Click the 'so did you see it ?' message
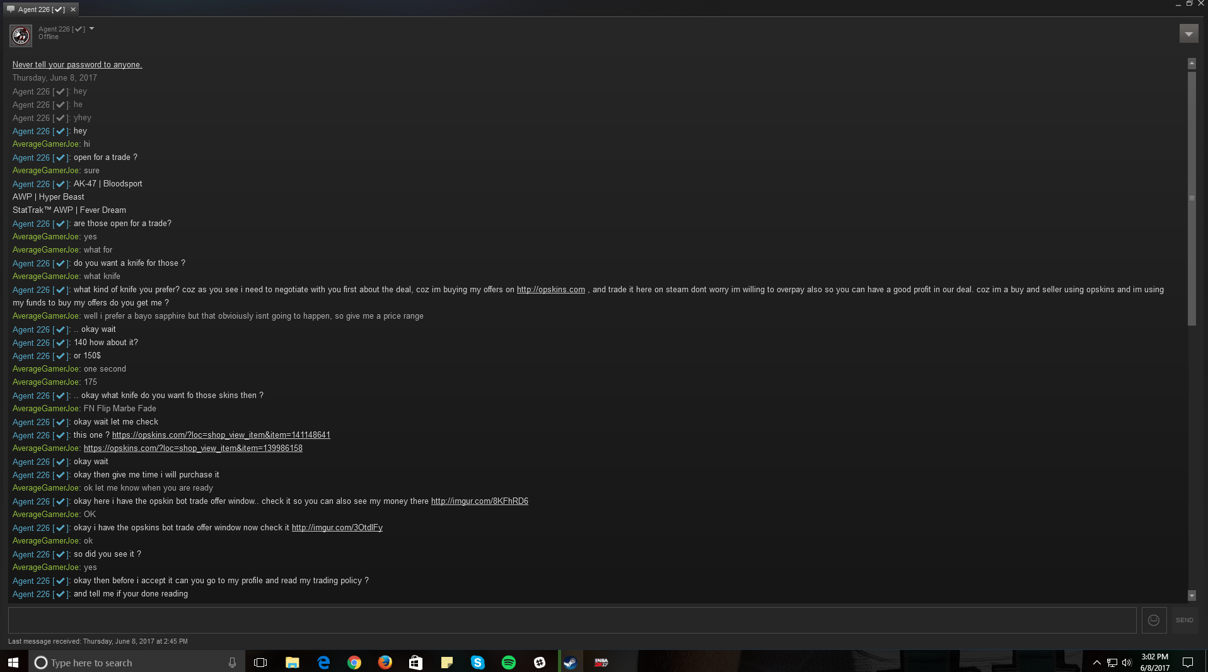The height and width of the screenshot is (672, 1208). pos(107,554)
